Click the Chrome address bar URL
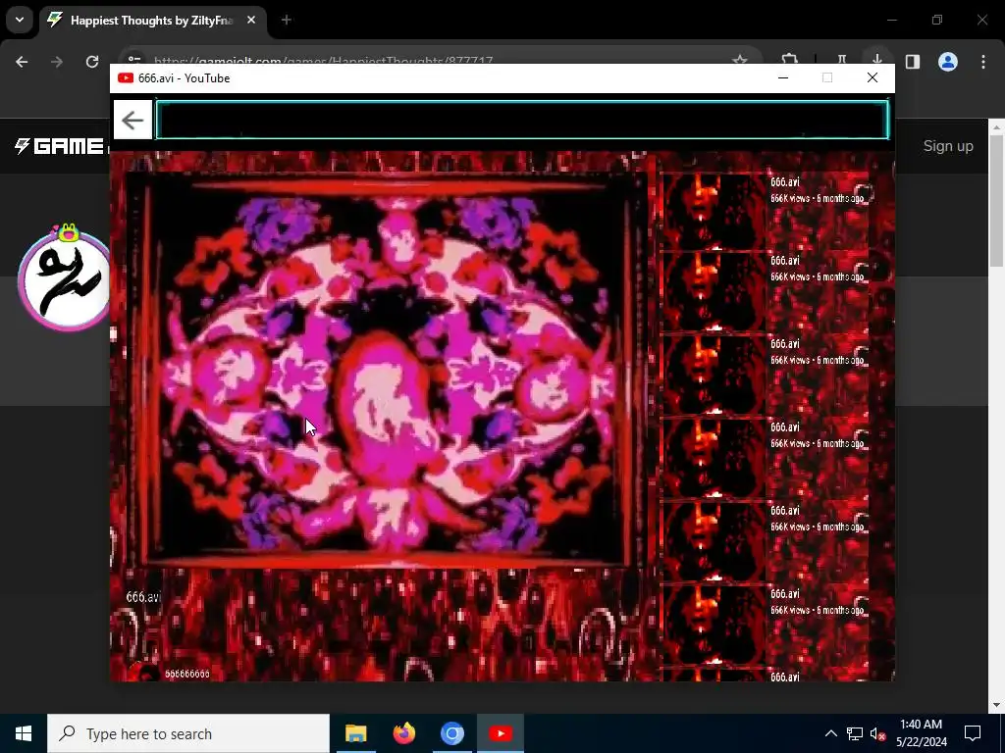The width and height of the screenshot is (1005, 753). tap(323, 60)
